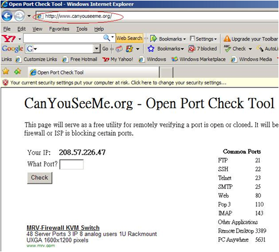
Task: Click the 7 blocked popup blocker button
Action: (203, 48)
